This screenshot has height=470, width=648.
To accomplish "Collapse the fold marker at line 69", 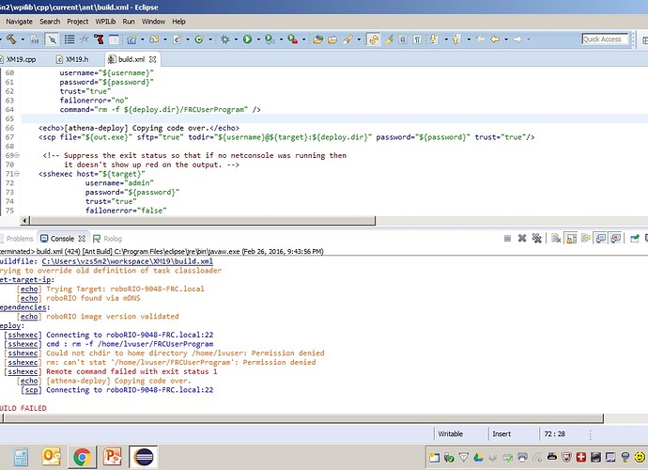I will click(x=17, y=155).
